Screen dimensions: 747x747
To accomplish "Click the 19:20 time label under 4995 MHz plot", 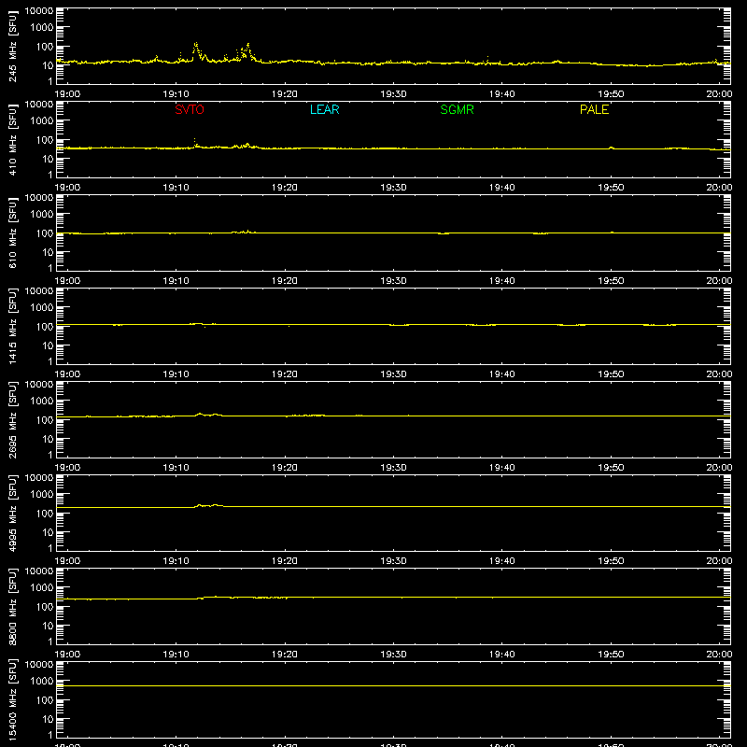I will tap(285, 561).
